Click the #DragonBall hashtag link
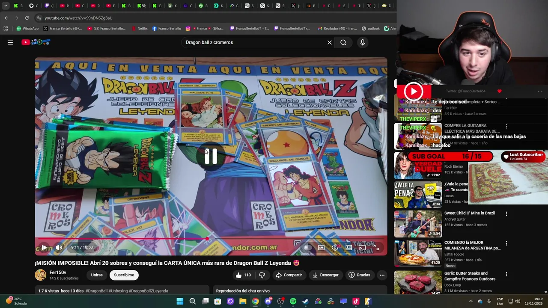 pyautogui.click(x=96, y=291)
